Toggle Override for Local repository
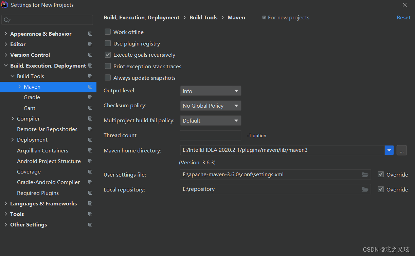This screenshot has height=256, width=415. point(381,189)
